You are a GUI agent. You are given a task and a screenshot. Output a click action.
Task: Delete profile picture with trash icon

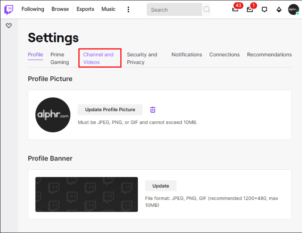153,110
